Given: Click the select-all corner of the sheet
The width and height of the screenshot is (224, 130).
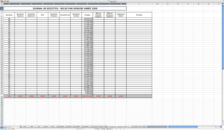Looking at the screenshot, I should pyautogui.click(x=2, y=4).
